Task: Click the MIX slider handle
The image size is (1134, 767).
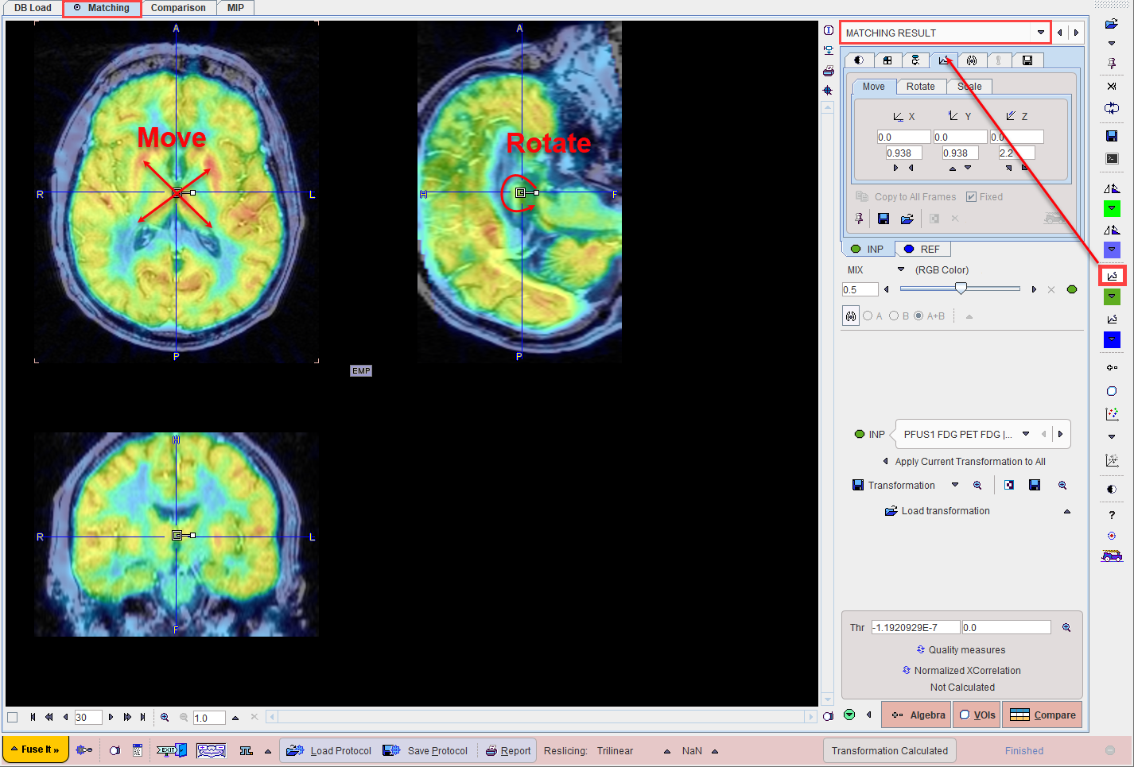Action: click(961, 289)
